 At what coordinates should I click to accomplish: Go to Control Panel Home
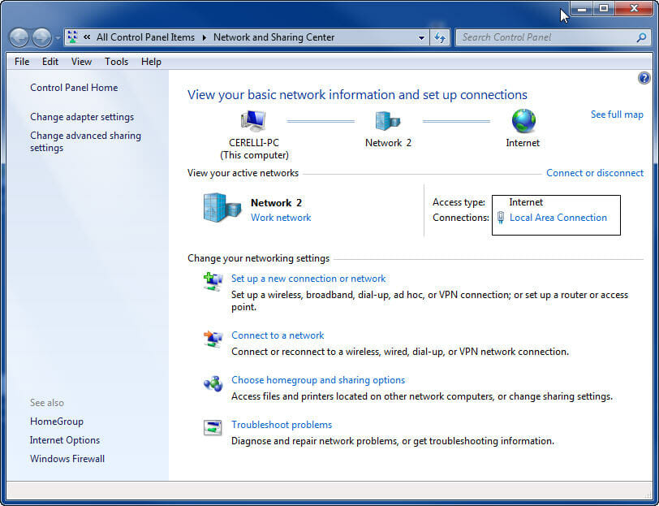pos(74,88)
